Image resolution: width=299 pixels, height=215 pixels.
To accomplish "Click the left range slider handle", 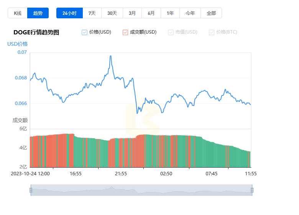I will (31, 190).
